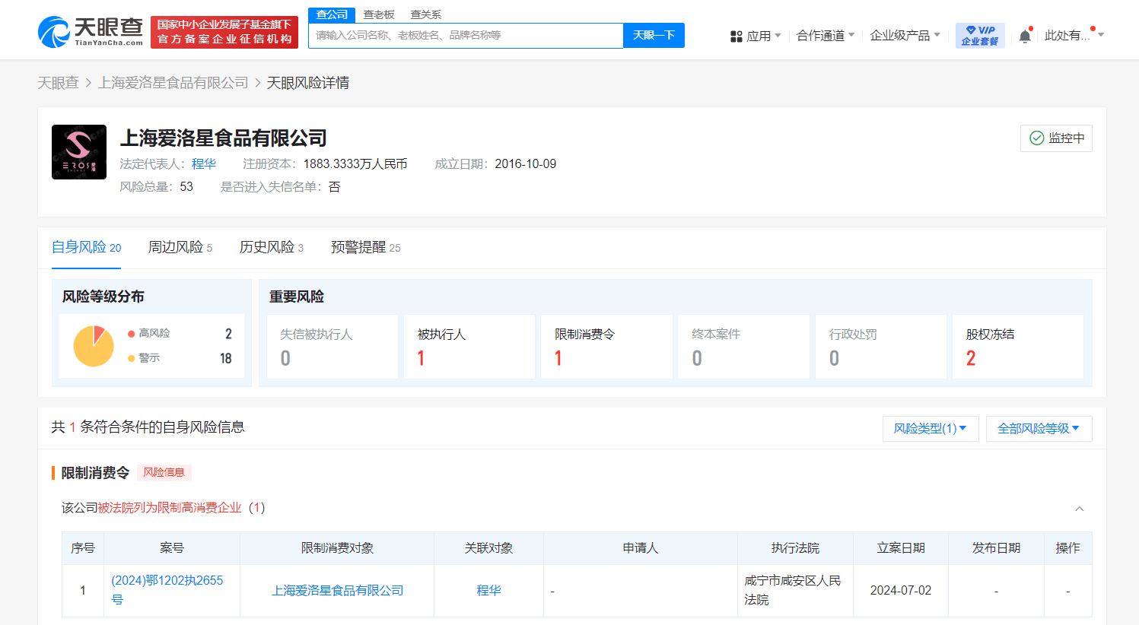Screen dimensions: 1139x625
Task: Open the VIP 企业套餐 badge
Action: click(980, 36)
